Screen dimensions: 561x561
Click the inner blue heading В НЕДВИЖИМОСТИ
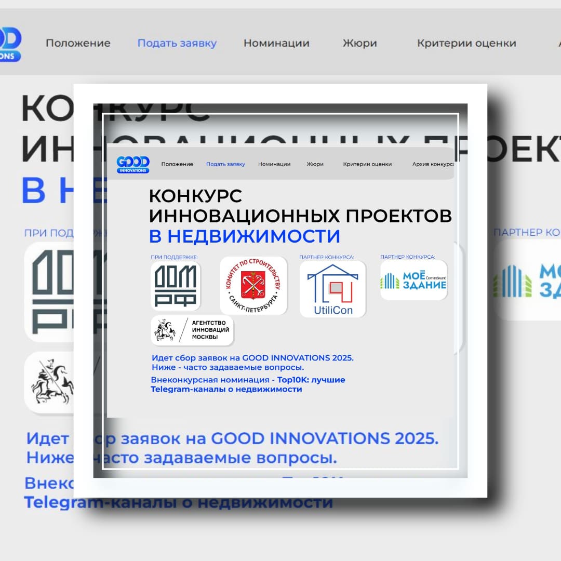pyautogui.click(x=244, y=236)
